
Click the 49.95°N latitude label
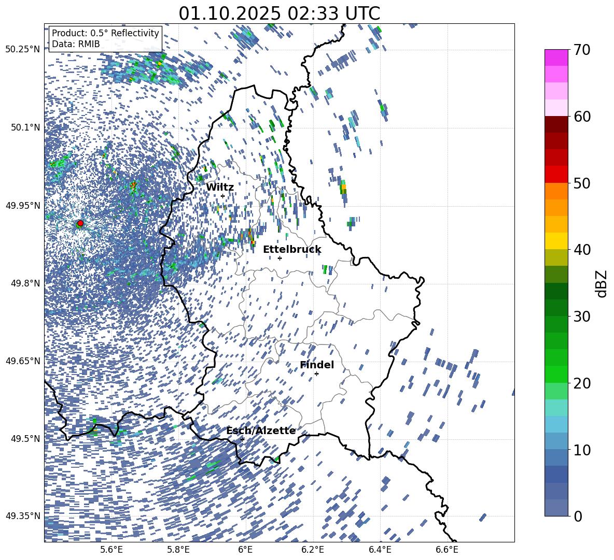(x=23, y=205)
